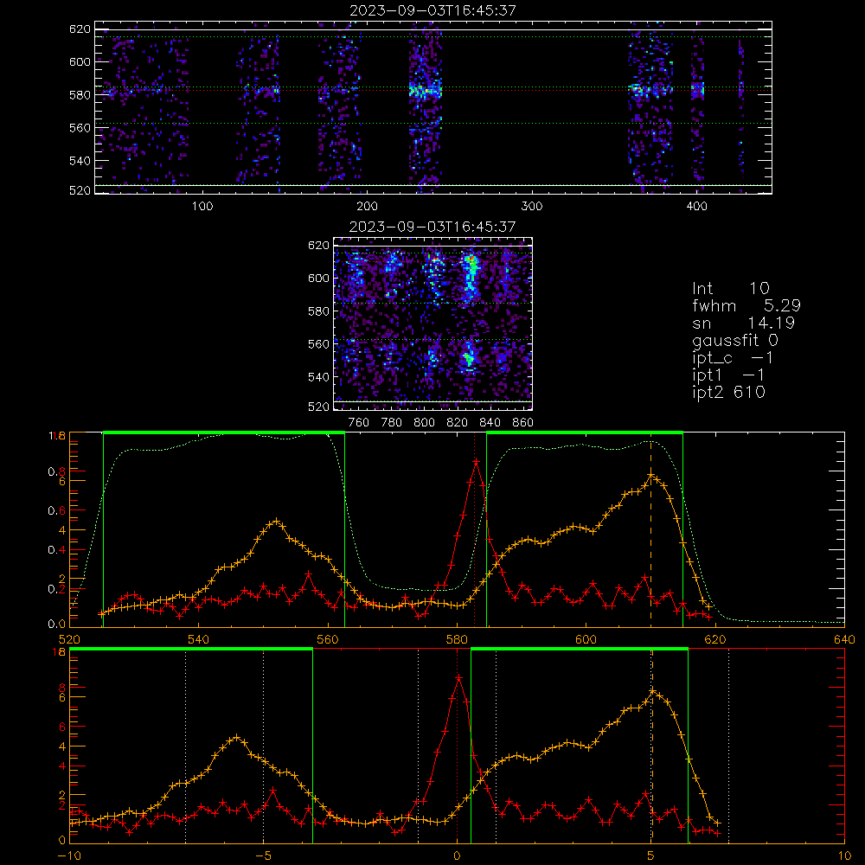This screenshot has width=865, height=865.
Task: Click the red curve peak at zero in bottom plot
Action: coord(458,677)
